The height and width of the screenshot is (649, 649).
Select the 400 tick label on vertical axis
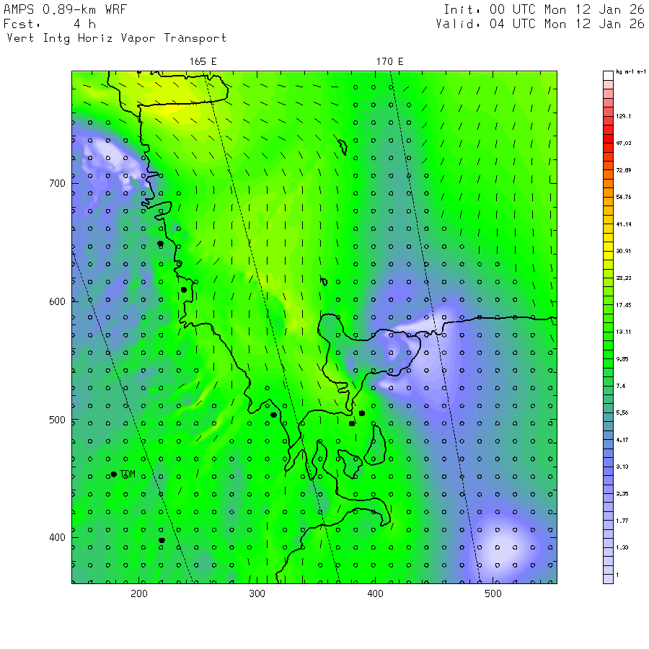tap(57, 538)
